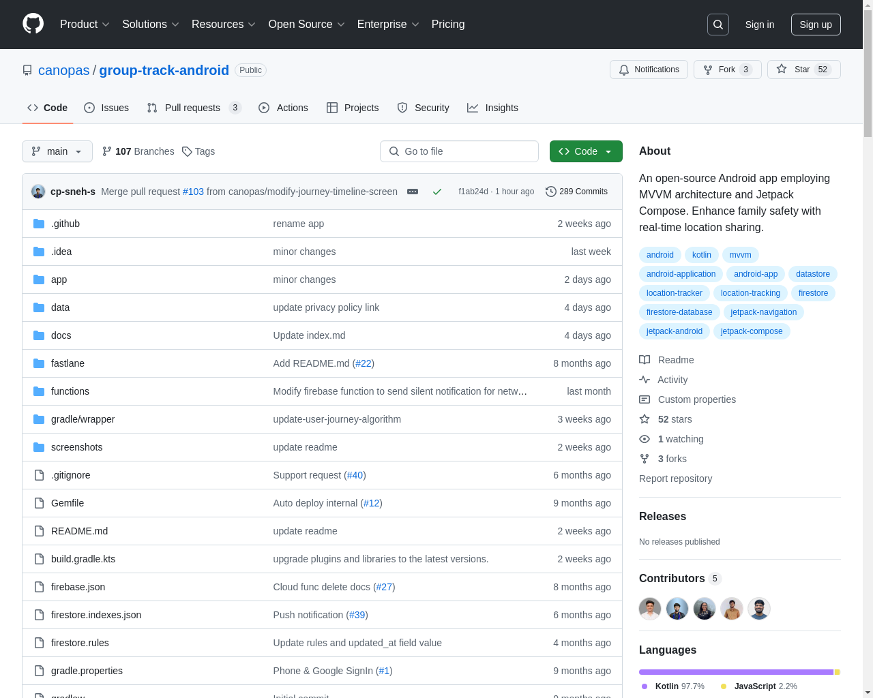
Task: Expand the Solutions menu
Action: (x=151, y=24)
